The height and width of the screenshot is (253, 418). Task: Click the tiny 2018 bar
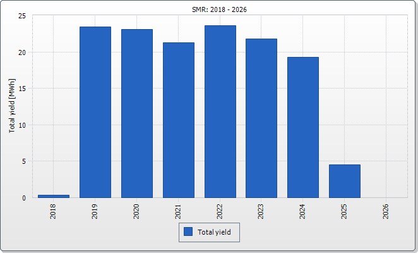pos(54,196)
